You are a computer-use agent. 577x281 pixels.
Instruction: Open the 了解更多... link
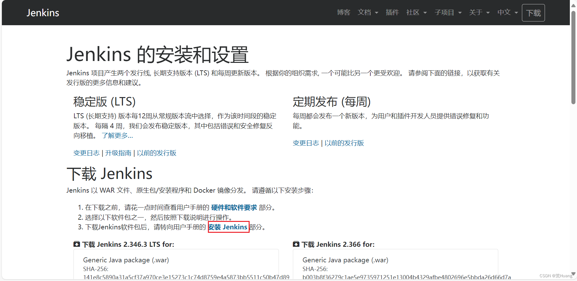pyautogui.click(x=117, y=136)
